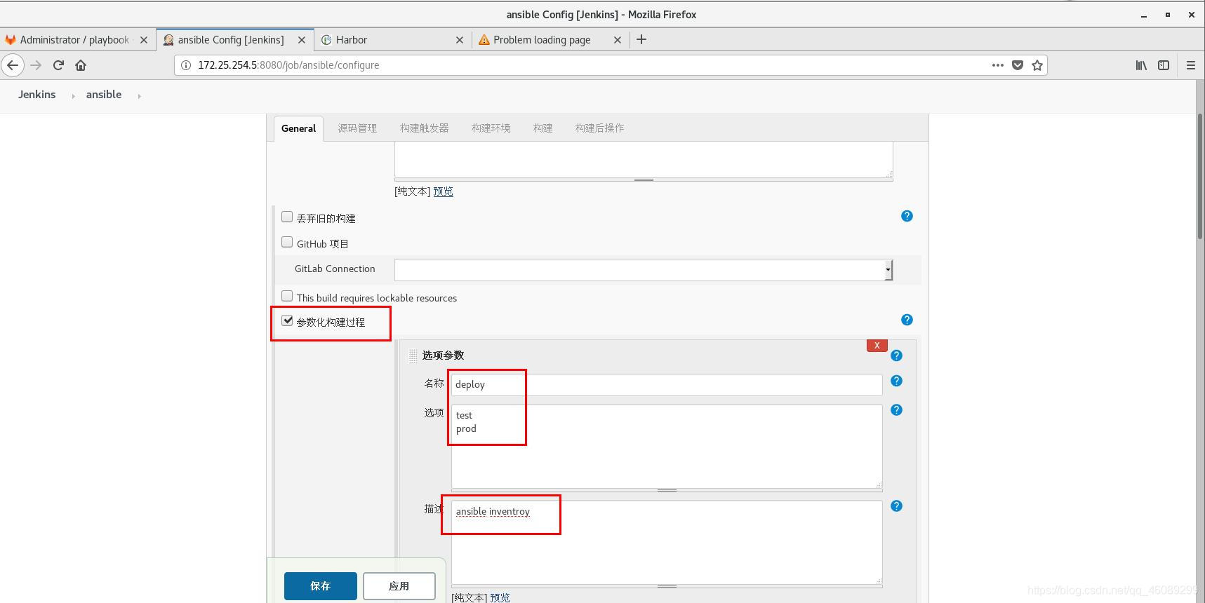Go to the Firefox home page
Image resolution: width=1205 pixels, height=603 pixels.
(x=81, y=65)
